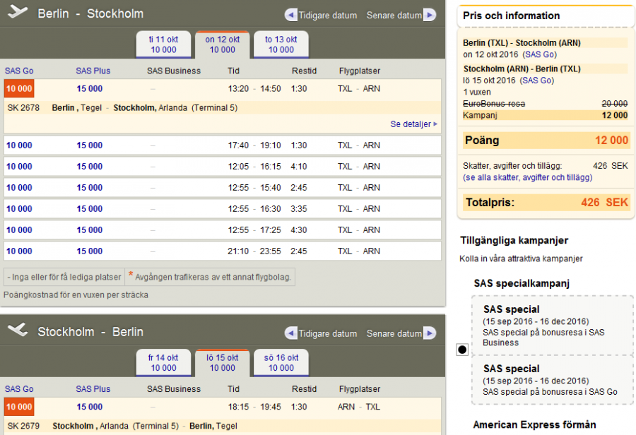Select the sö 16 okt return date tab
The image size is (636, 435).
click(x=281, y=363)
